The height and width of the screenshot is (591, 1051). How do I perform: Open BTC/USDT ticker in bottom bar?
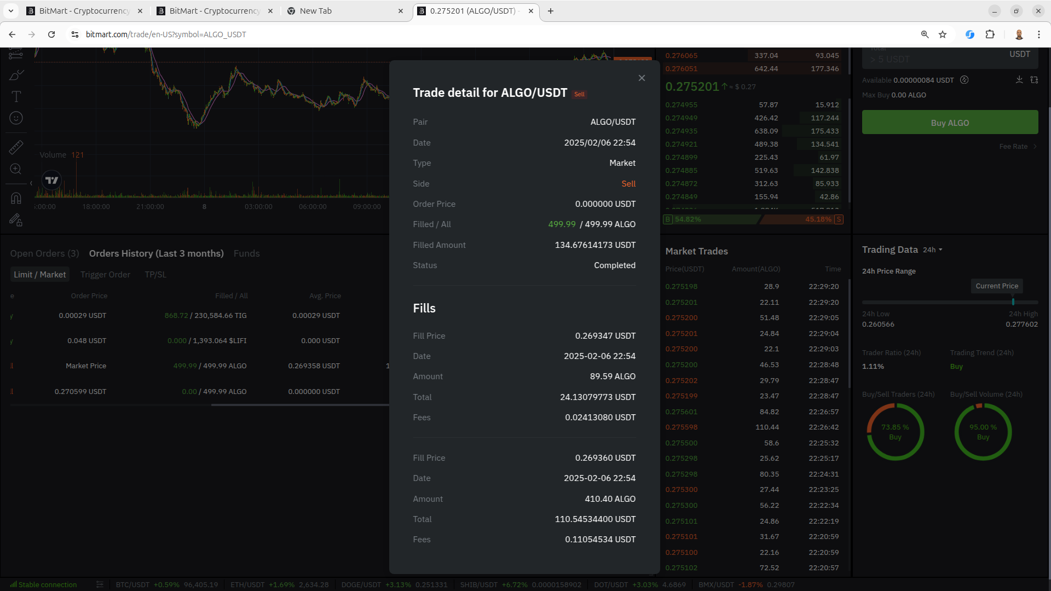click(166, 584)
